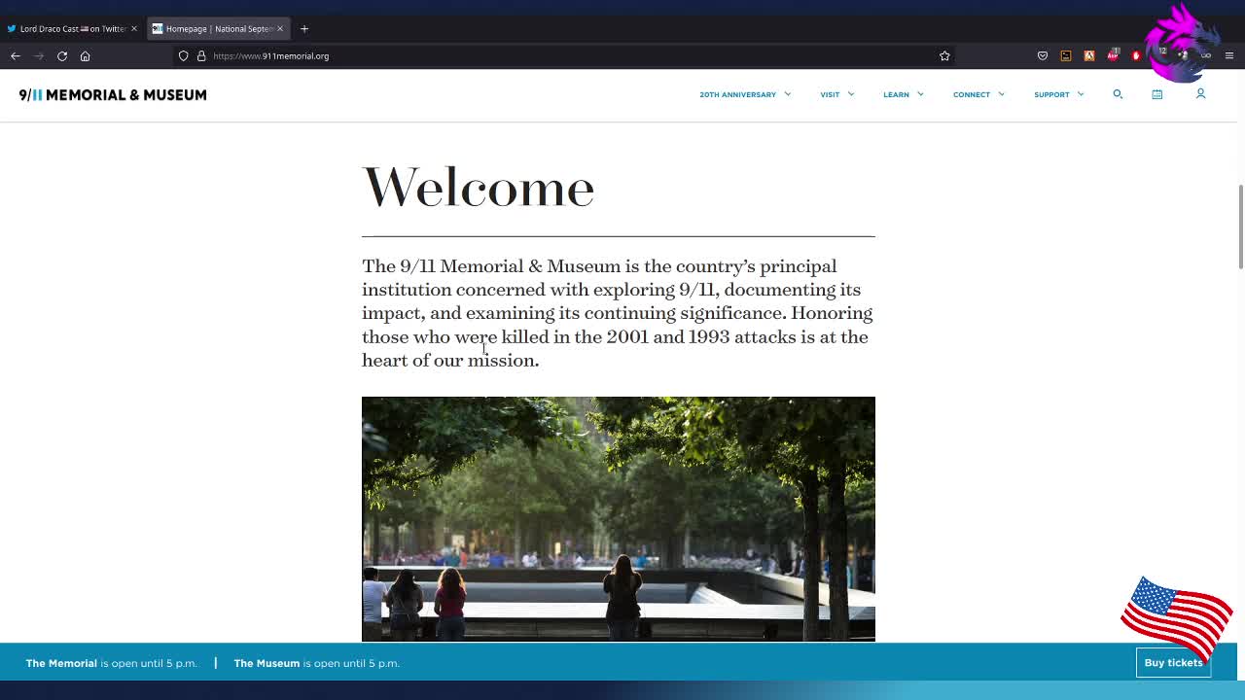Bookmark this page with the star
Image resolution: width=1245 pixels, height=700 pixels.
click(x=944, y=55)
